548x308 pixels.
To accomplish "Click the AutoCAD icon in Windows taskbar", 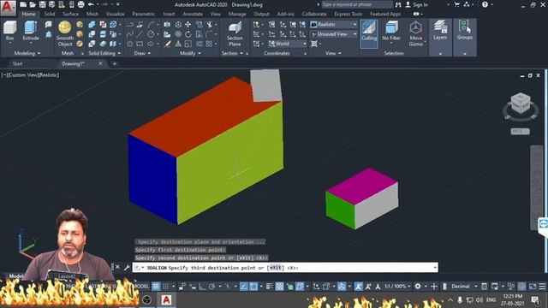I will (166, 299).
